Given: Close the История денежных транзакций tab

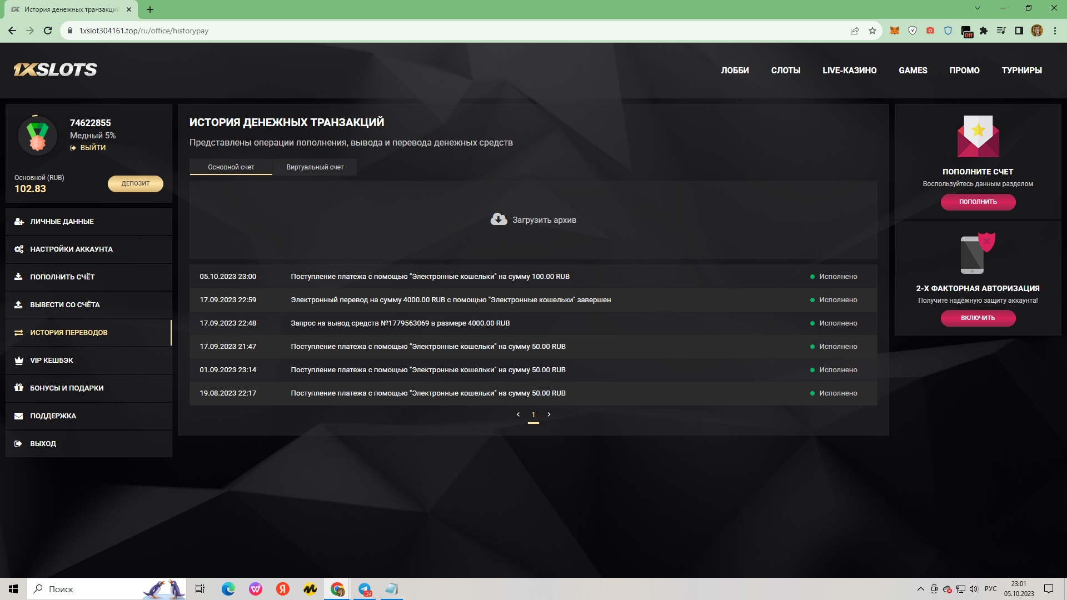Looking at the screenshot, I should 129,9.
